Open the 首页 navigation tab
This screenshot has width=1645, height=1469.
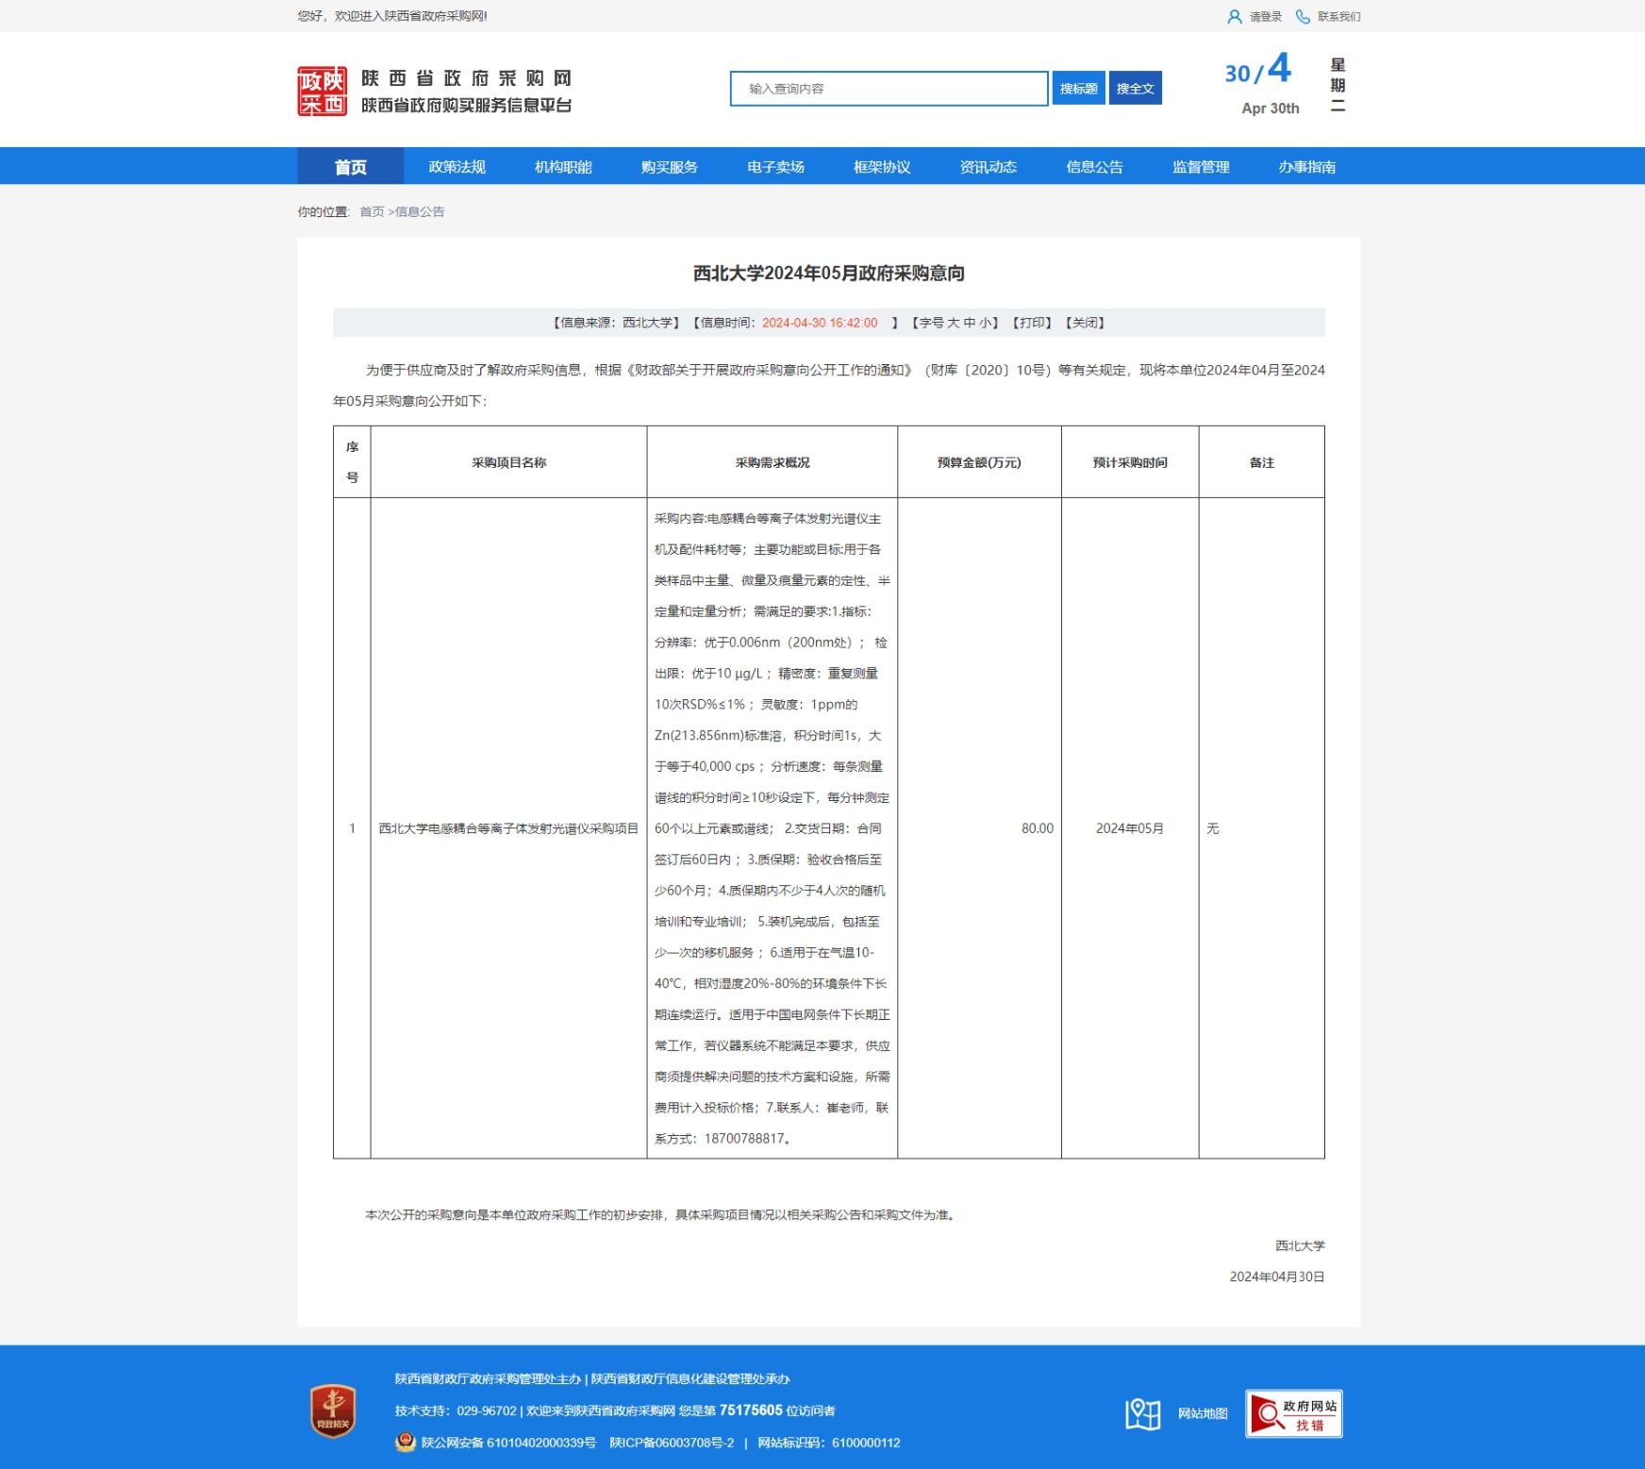350,167
